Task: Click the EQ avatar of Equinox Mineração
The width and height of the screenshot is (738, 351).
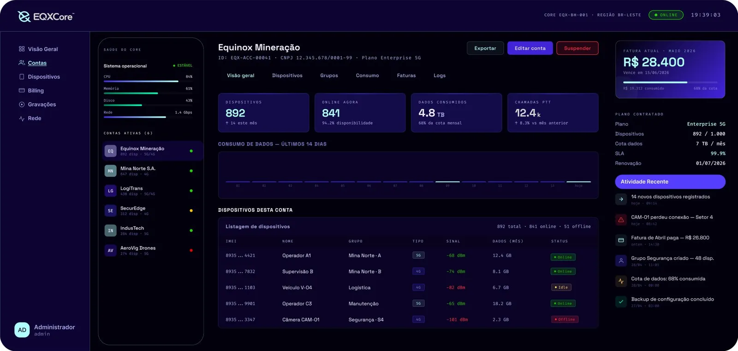Action: point(111,151)
